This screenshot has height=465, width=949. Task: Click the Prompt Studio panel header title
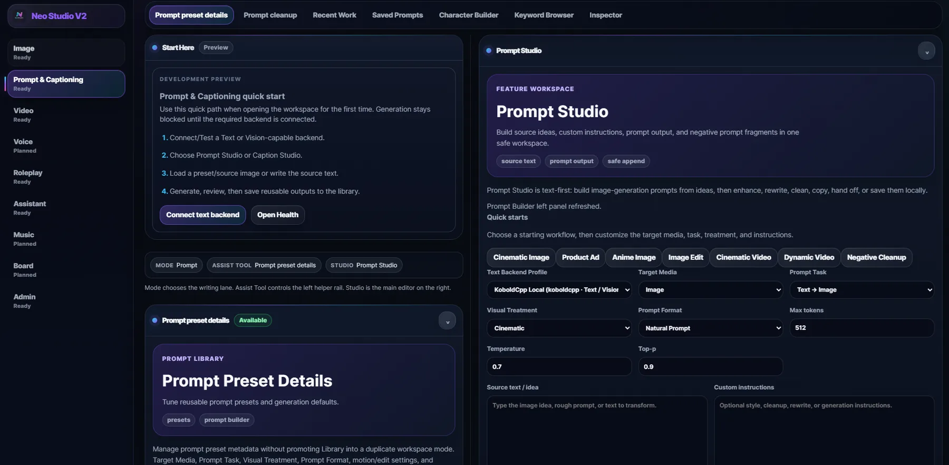point(519,51)
